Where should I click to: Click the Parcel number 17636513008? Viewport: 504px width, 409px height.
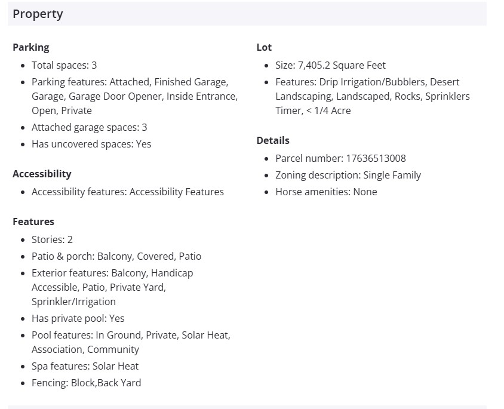(340, 158)
